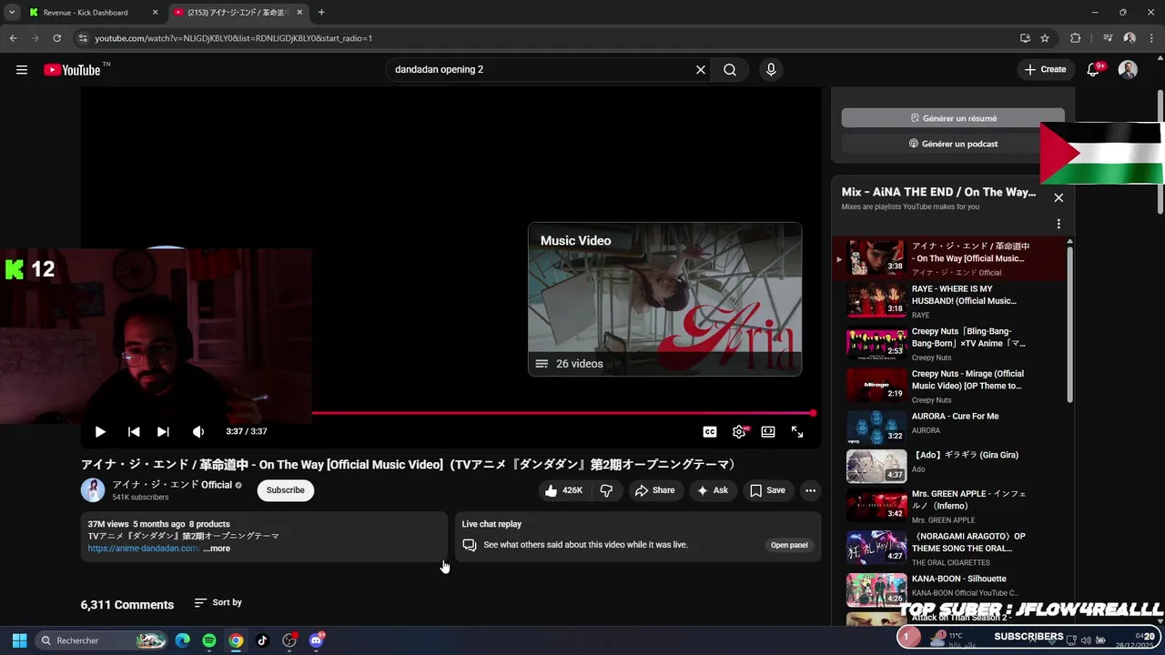Open the Windows Start menu
This screenshot has width=1165, height=655.
(x=19, y=640)
